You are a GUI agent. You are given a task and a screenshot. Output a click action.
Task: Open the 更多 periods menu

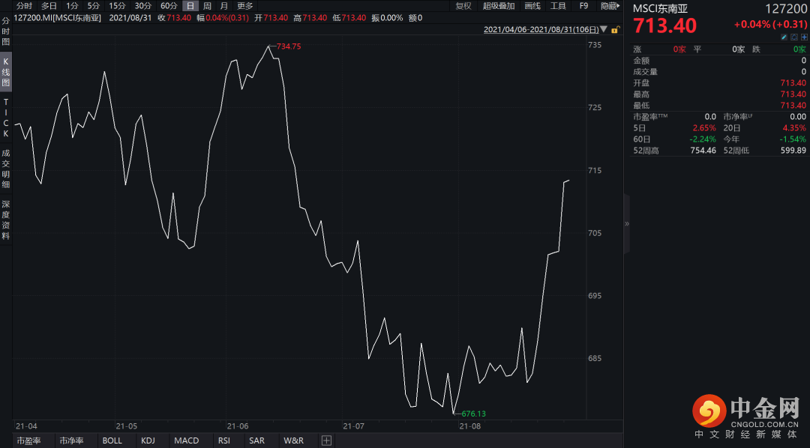[245, 6]
